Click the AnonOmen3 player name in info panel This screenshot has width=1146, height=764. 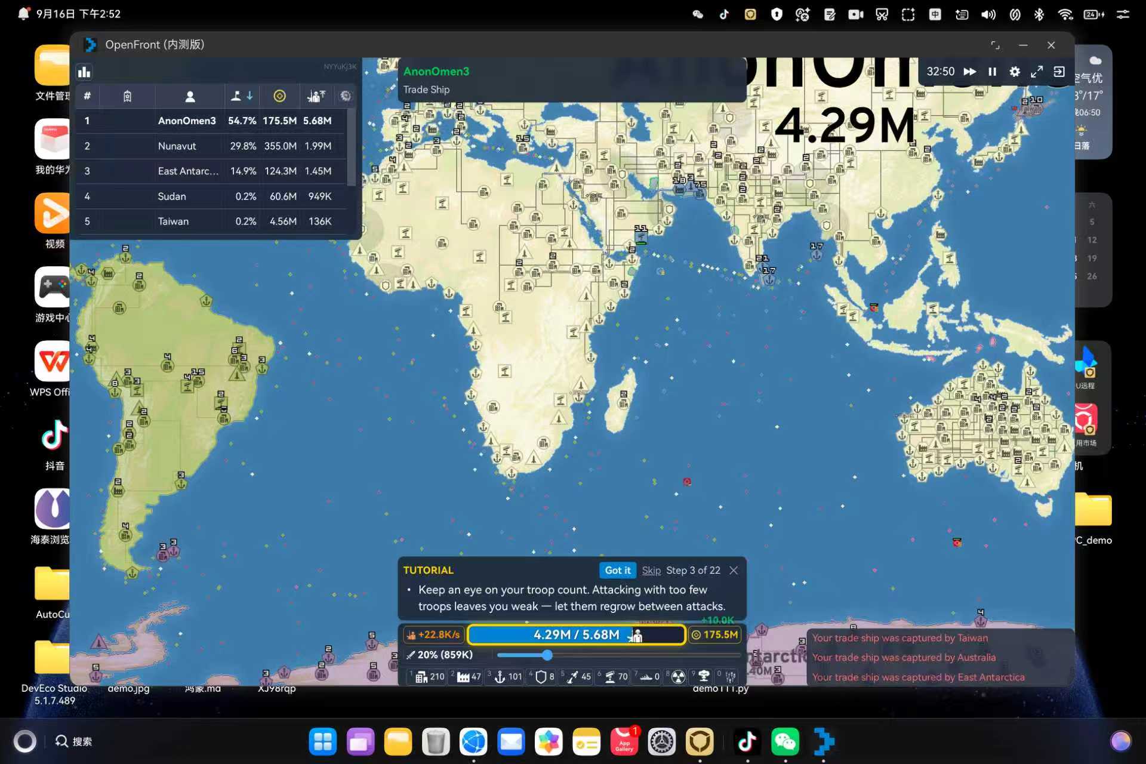[436, 72]
